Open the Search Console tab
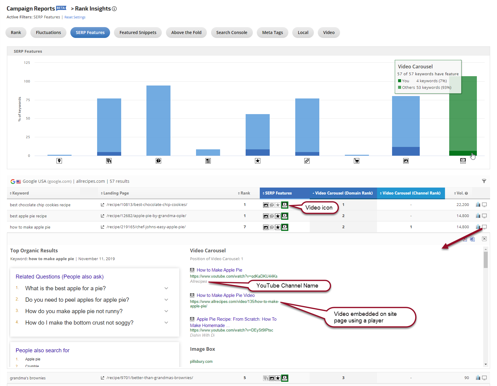Screen dimensions: 497x386 pos(232,33)
